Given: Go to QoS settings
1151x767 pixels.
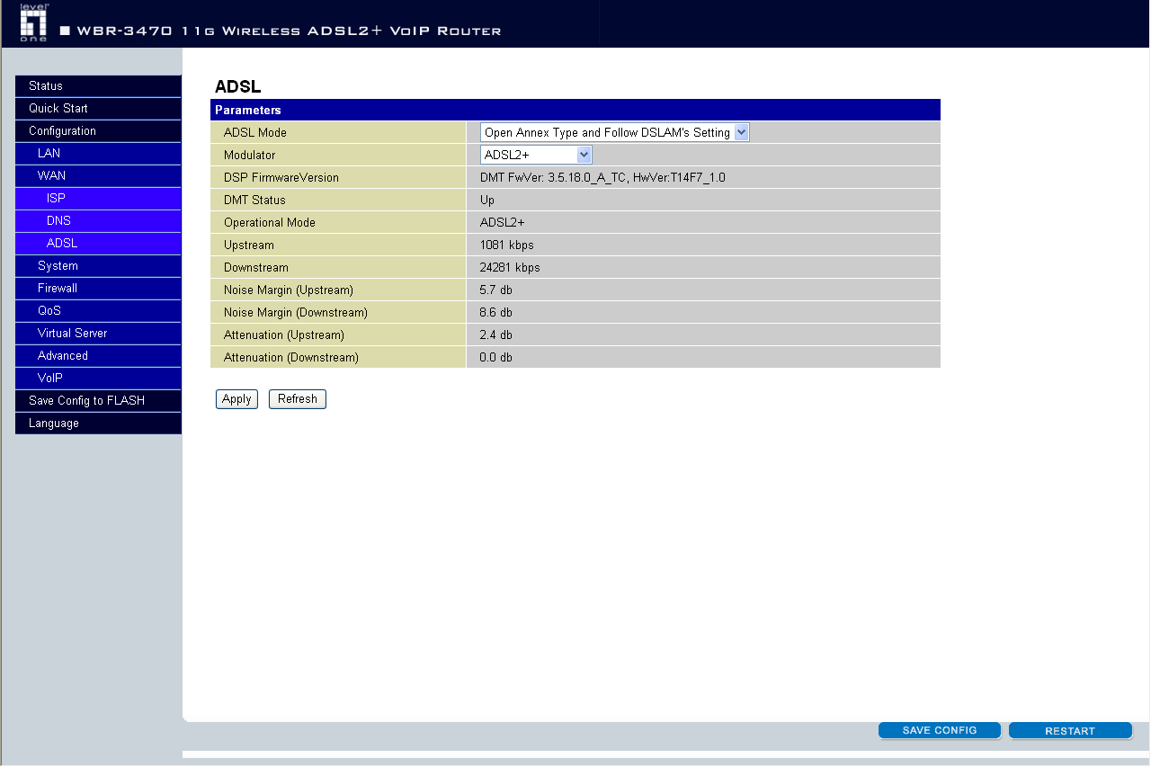Looking at the screenshot, I should (x=98, y=311).
